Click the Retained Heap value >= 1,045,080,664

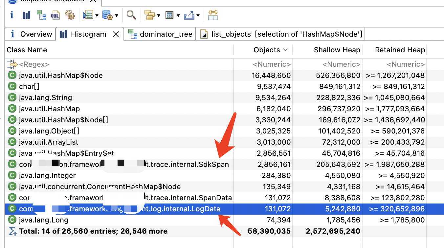click(394, 97)
